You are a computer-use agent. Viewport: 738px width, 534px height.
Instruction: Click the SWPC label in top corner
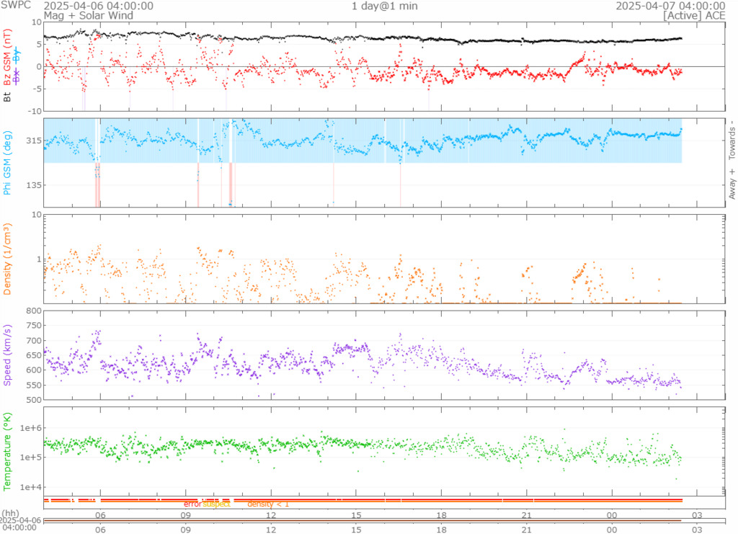pyautogui.click(x=16, y=6)
